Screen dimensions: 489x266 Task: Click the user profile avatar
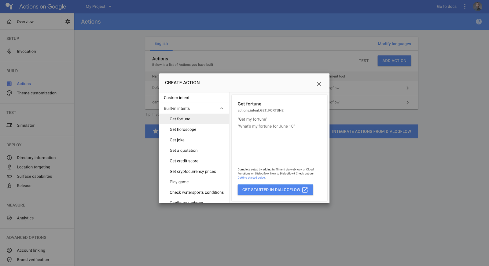(x=477, y=6)
